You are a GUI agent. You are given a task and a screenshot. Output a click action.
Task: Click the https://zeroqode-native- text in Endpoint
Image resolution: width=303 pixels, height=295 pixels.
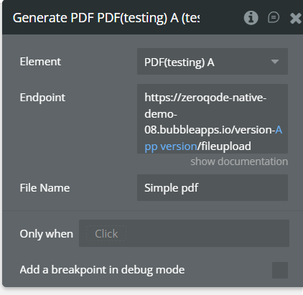click(x=205, y=98)
